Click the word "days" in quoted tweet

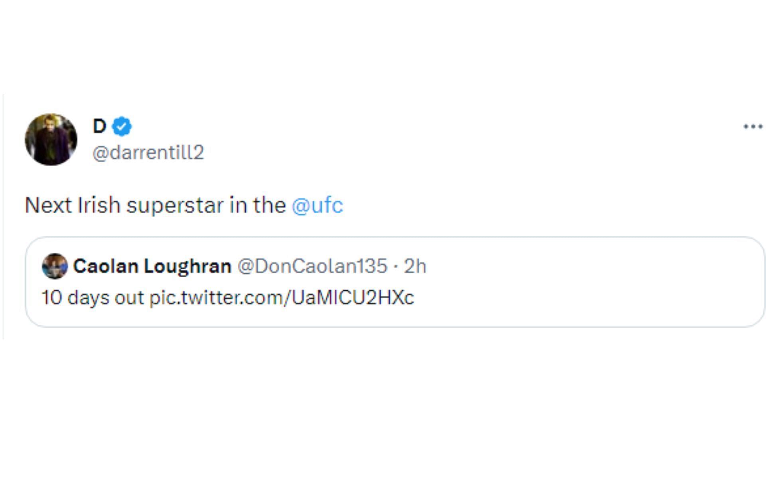(88, 298)
